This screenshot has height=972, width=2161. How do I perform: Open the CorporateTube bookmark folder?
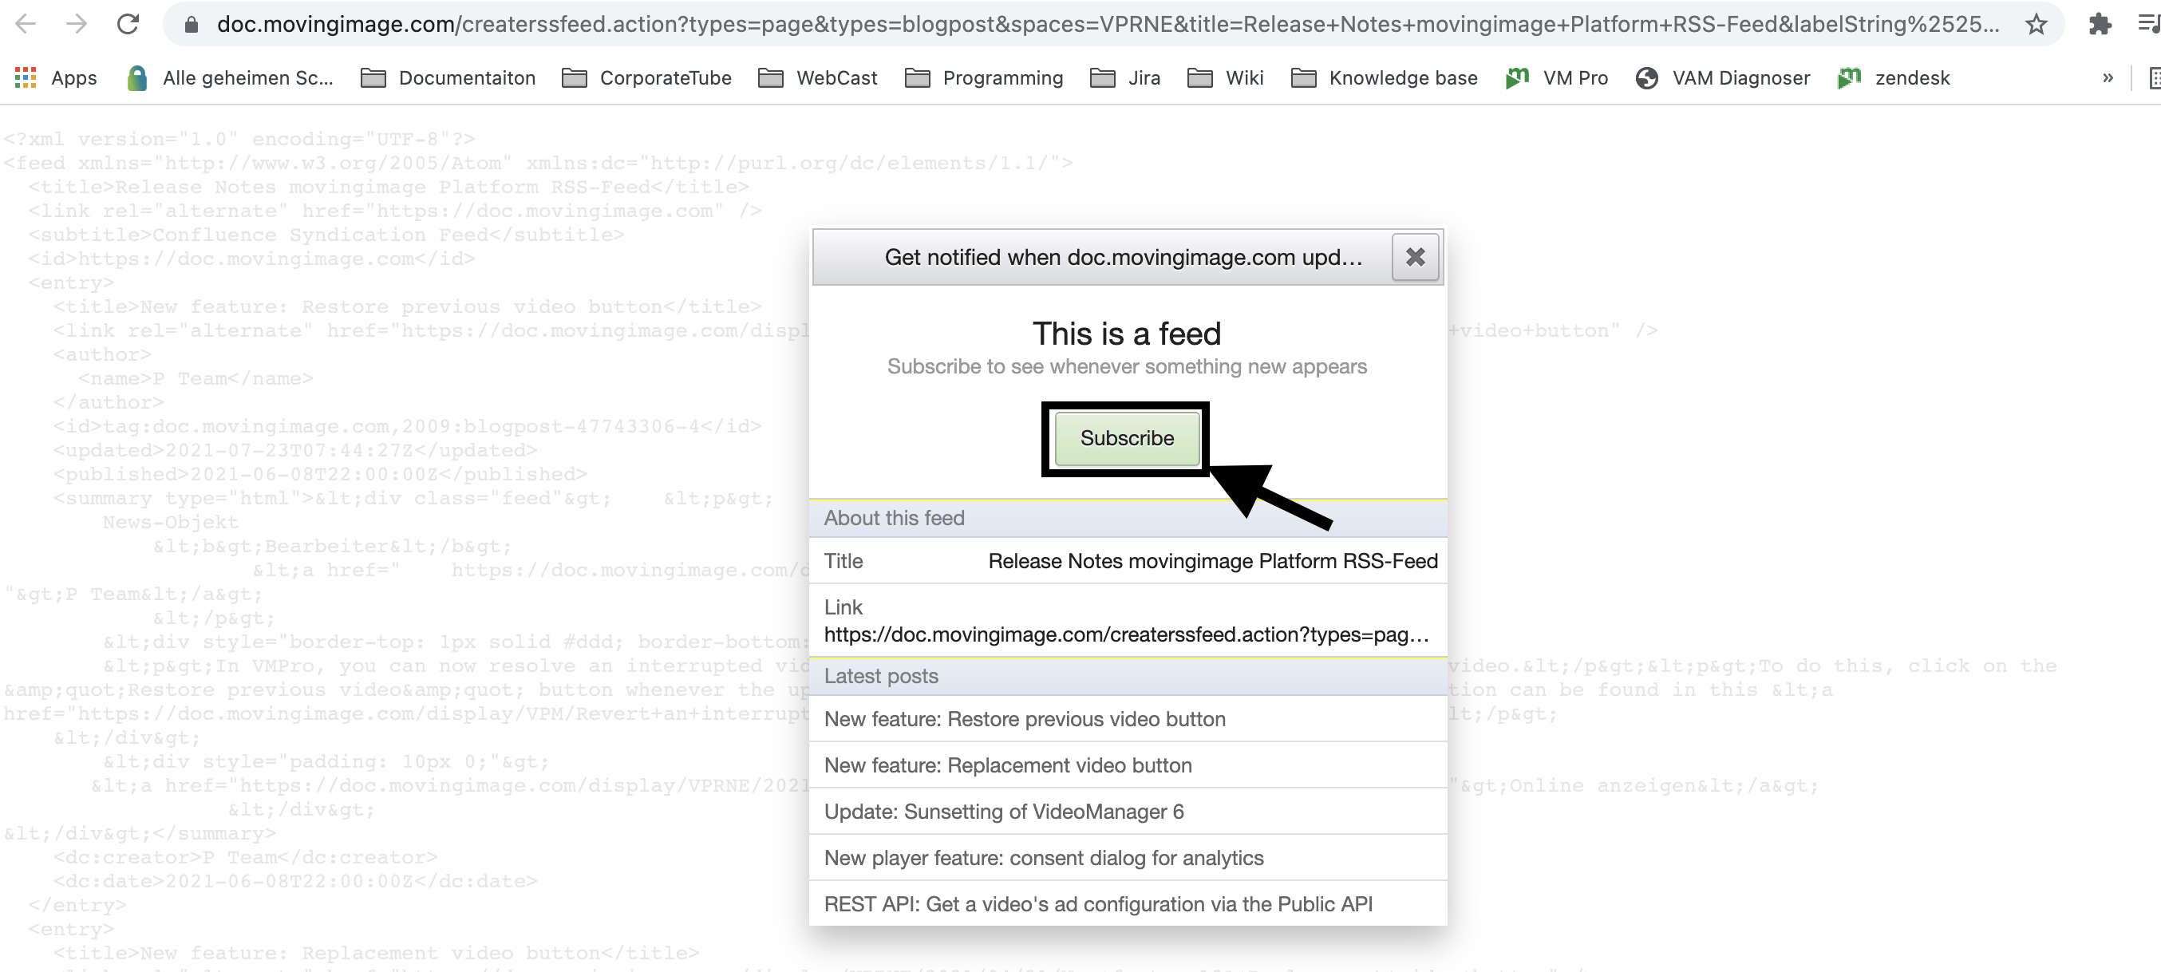coord(647,78)
